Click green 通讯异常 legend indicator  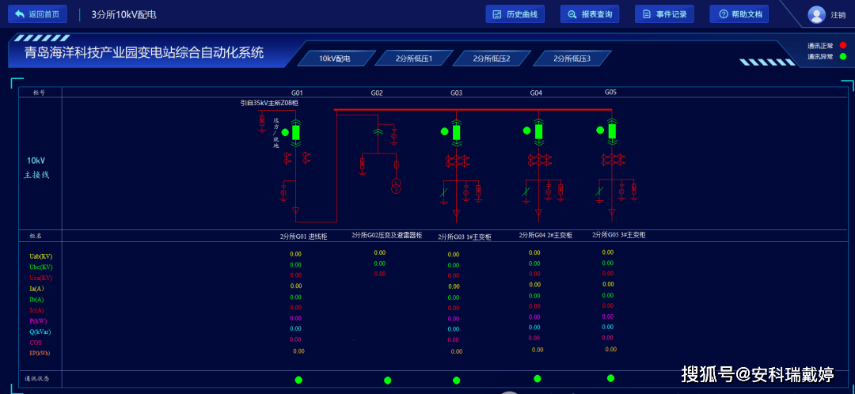click(842, 56)
